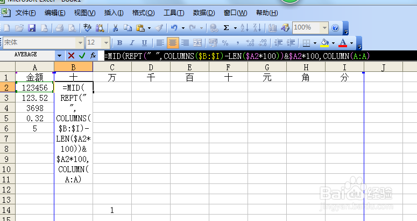Click the Undo arrow icon
This screenshot has height=221, width=417.
(174, 28)
